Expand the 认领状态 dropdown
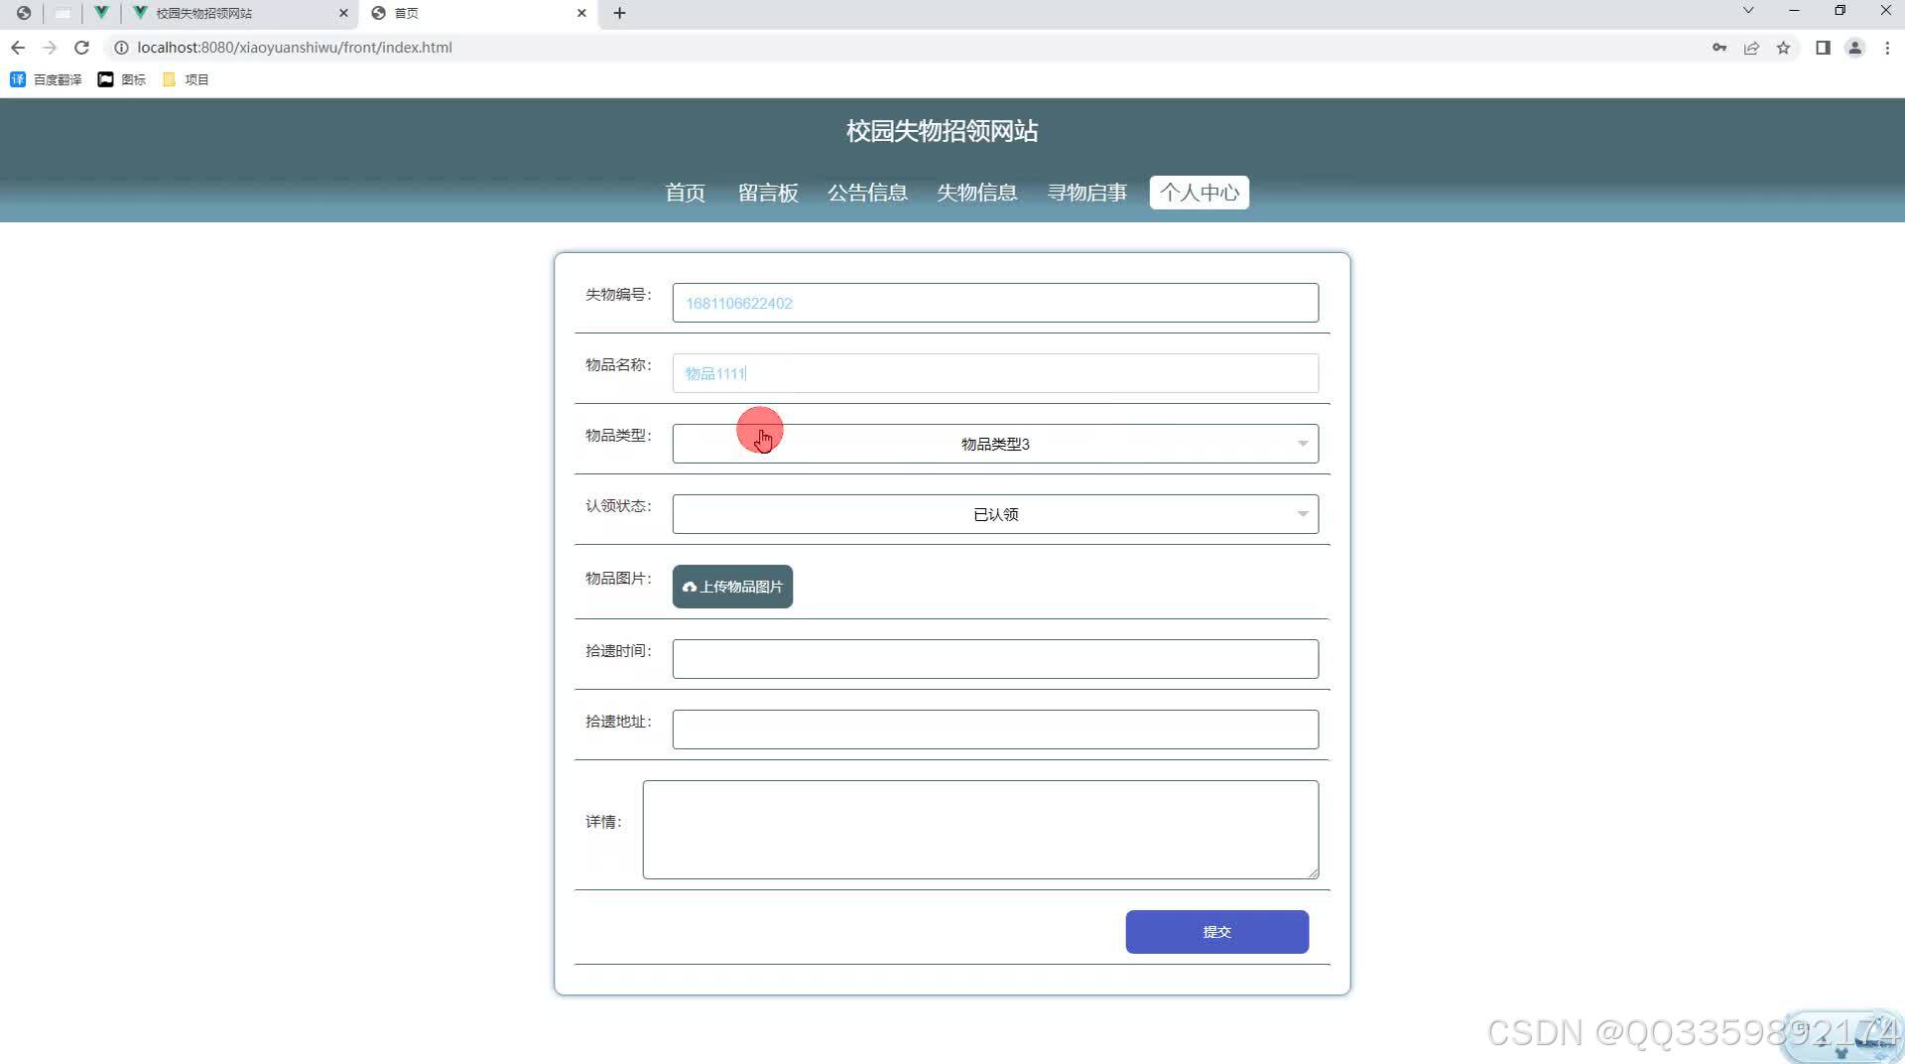This screenshot has height=1064, width=1905. pos(995,514)
